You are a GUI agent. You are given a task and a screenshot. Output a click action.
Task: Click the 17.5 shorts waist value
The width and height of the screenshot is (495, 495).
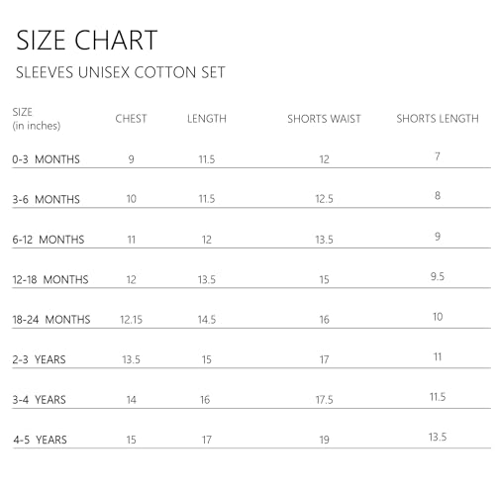pos(324,400)
